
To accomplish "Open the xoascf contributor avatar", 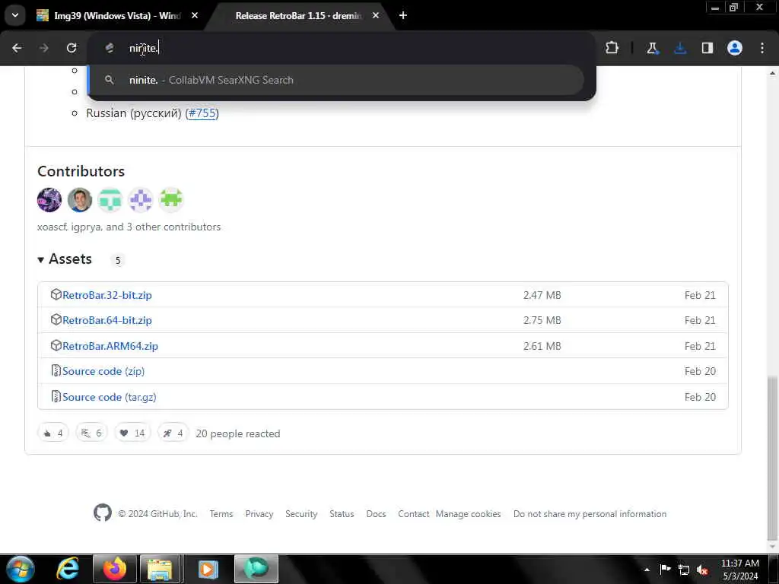I will pos(49,200).
